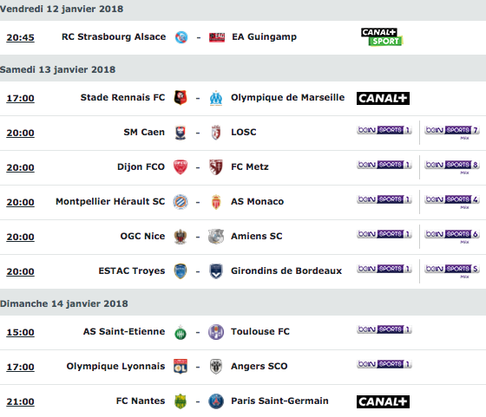Click the Girondins de Bordeaux crest
486x417 pixels.
click(x=216, y=271)
